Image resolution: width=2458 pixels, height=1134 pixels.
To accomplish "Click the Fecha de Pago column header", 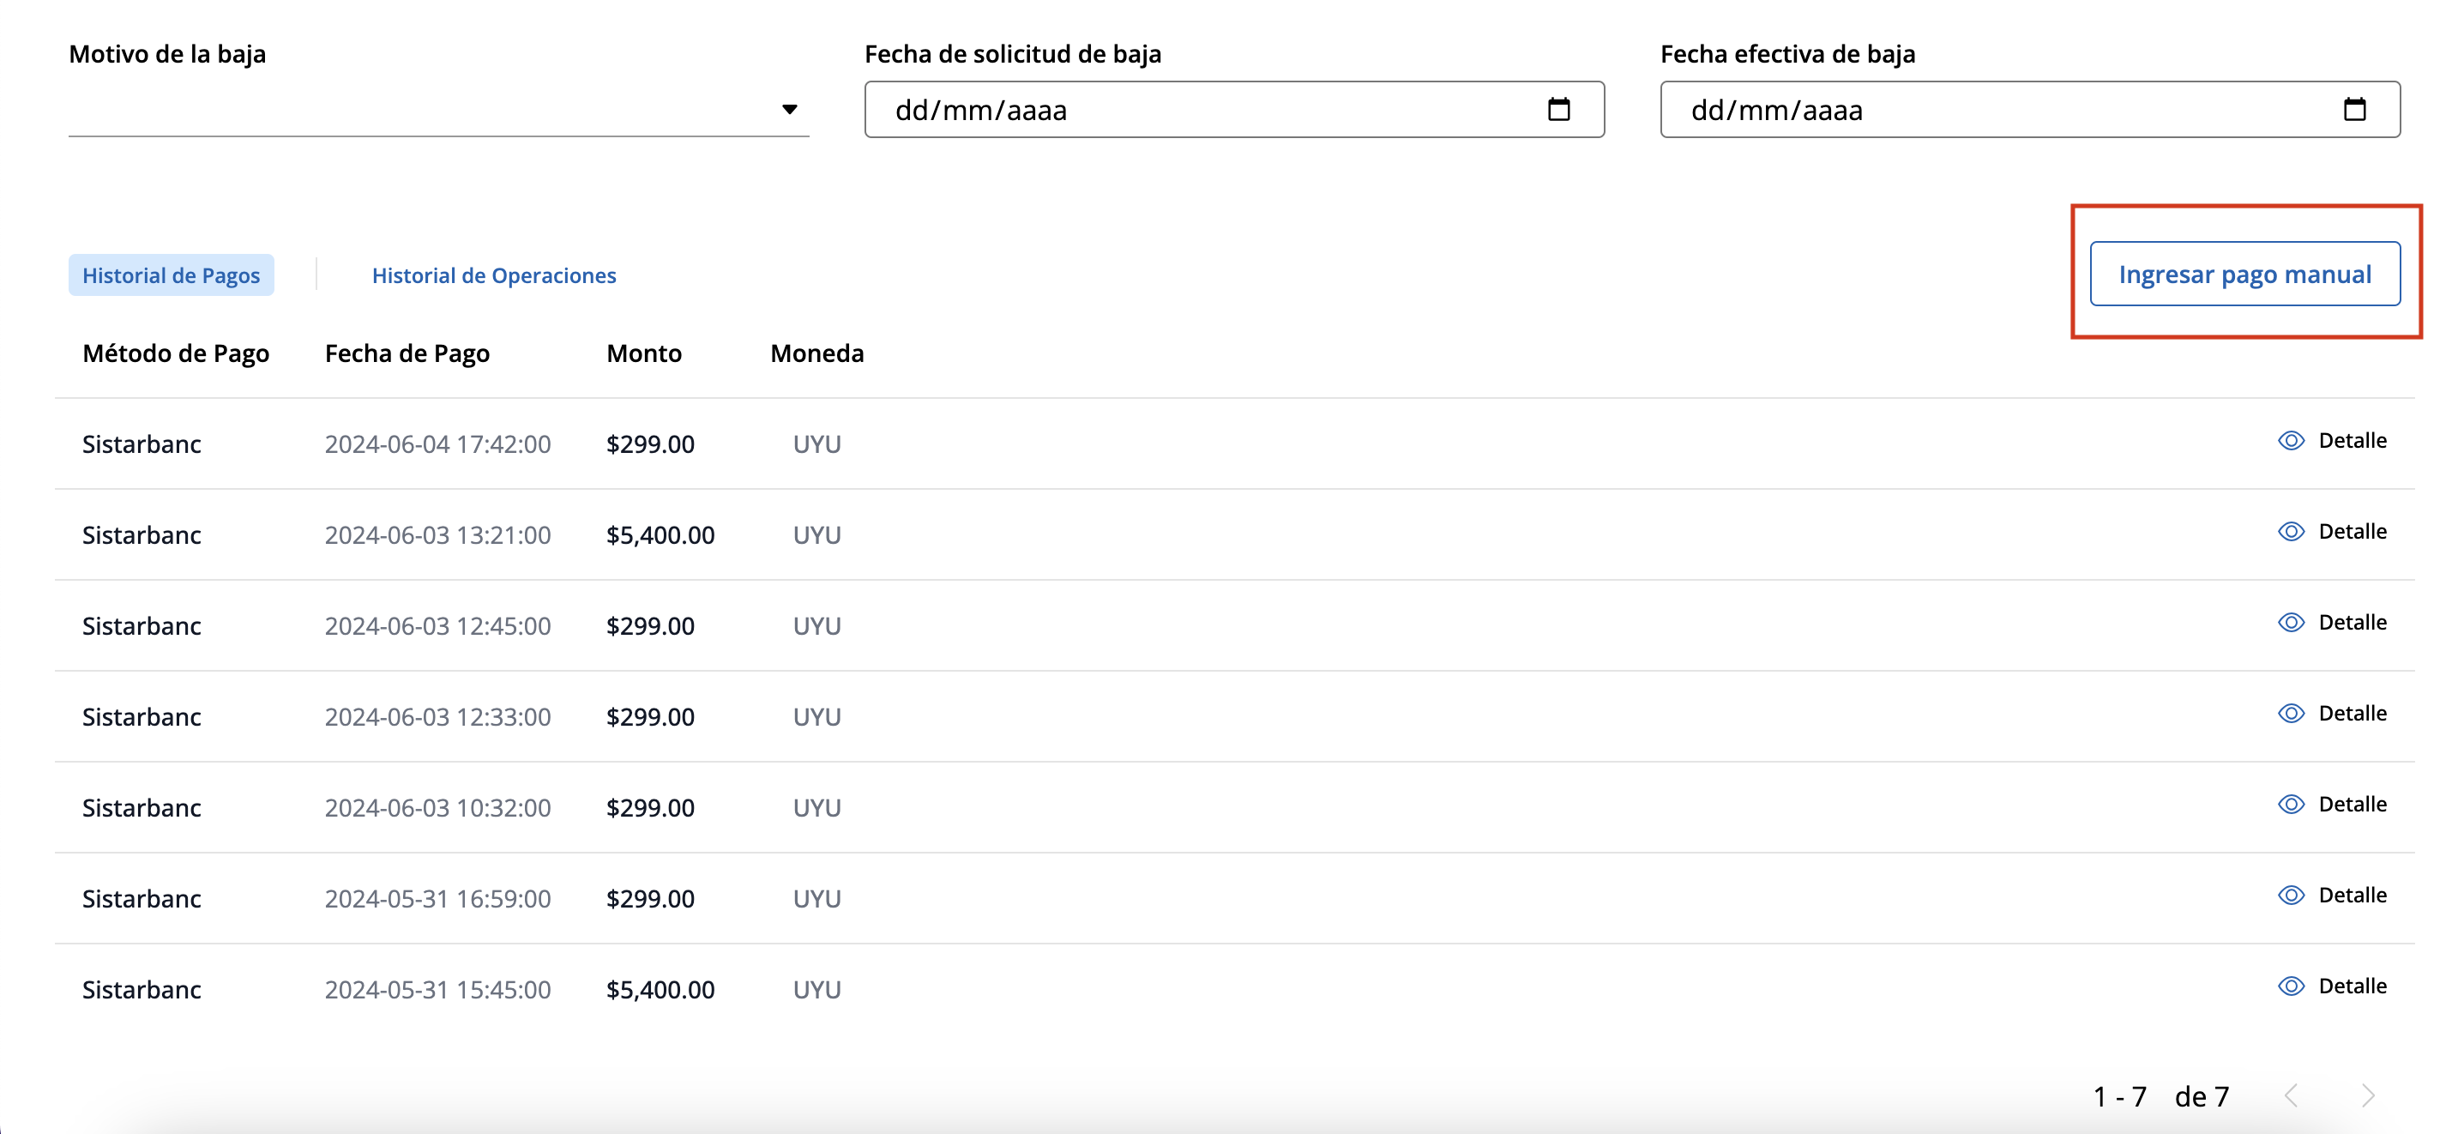I will click(x=407, y=354).
